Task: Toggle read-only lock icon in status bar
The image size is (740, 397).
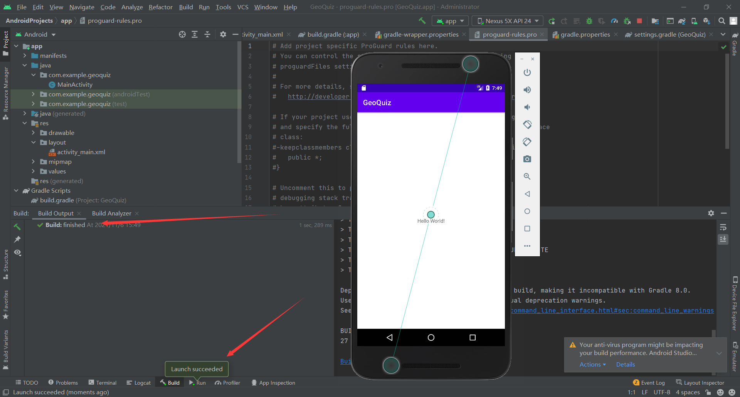Action: [x=708, y=392]
